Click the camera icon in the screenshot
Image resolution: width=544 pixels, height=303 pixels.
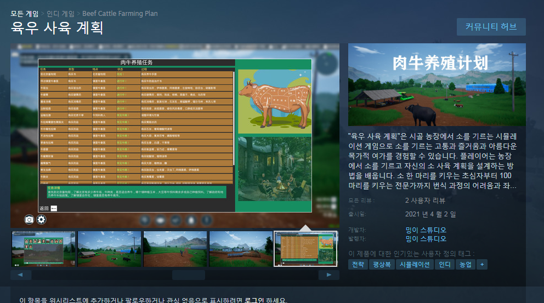pyautogui.click(x=29, y=220)
